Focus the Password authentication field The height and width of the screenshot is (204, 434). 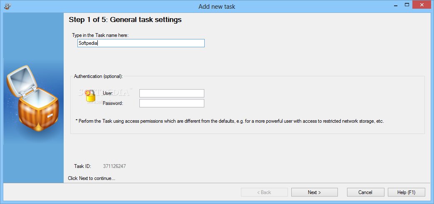click(x=171, y=103)
